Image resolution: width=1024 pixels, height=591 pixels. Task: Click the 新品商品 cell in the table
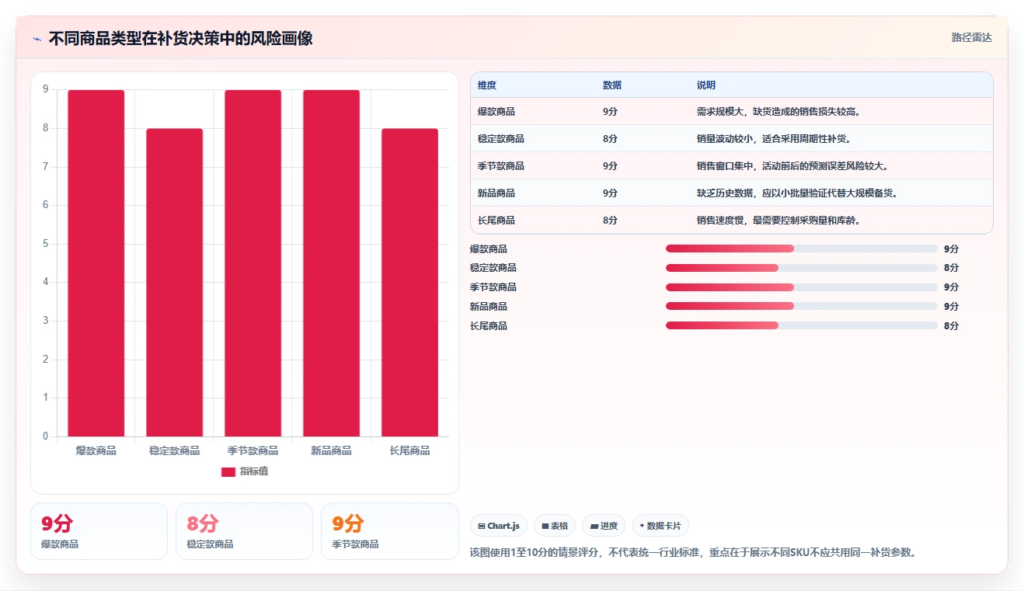click(496, 193)
